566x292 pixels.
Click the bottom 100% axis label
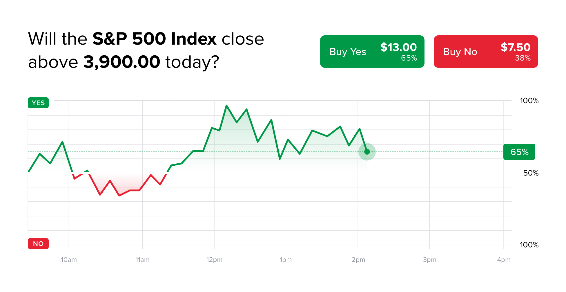(529, 245)
